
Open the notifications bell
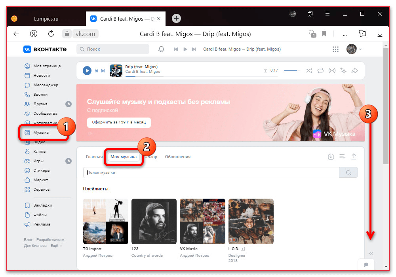coord(162,49)
